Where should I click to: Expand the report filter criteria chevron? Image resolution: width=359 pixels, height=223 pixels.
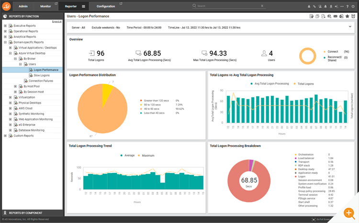(350, 27)
